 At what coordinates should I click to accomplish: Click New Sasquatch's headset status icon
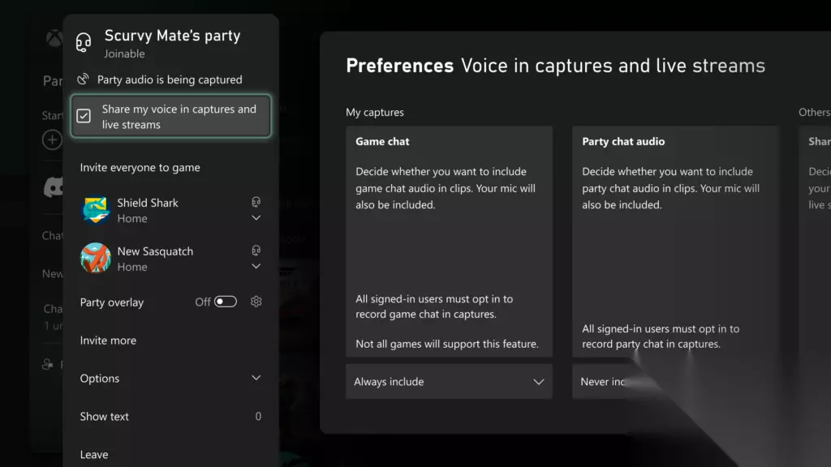point(256,250)
